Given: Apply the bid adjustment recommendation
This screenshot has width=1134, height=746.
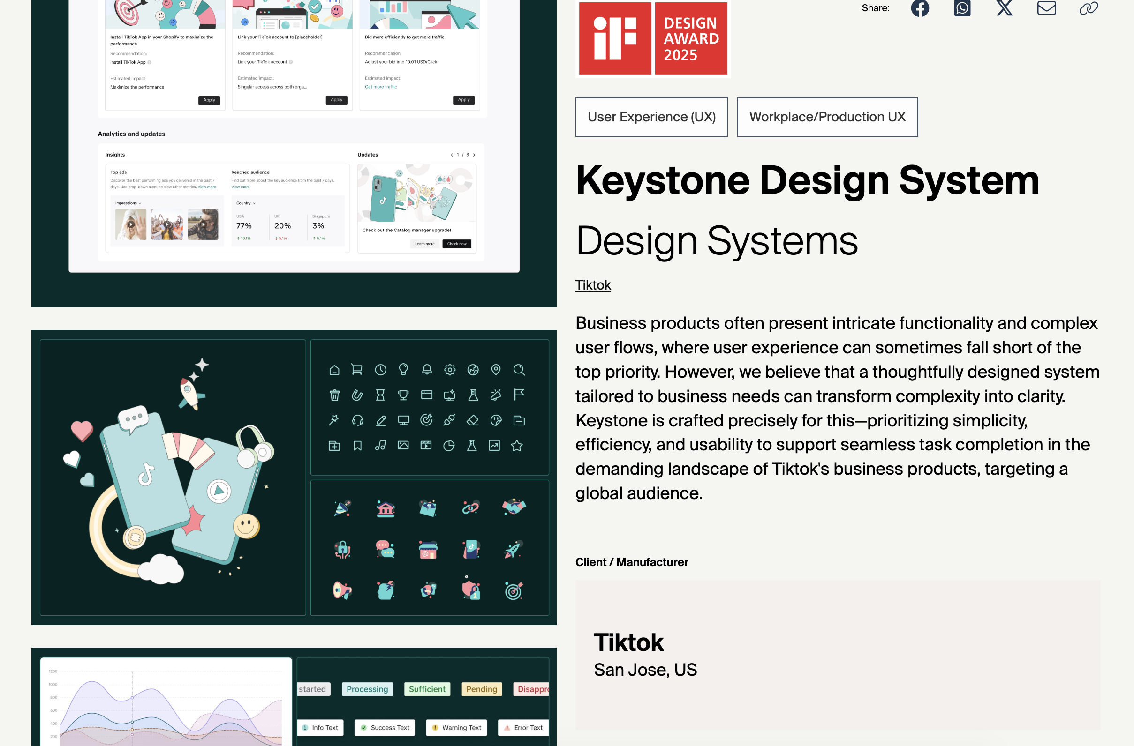Looking at the screenshot, I should [x=464, y=100].
